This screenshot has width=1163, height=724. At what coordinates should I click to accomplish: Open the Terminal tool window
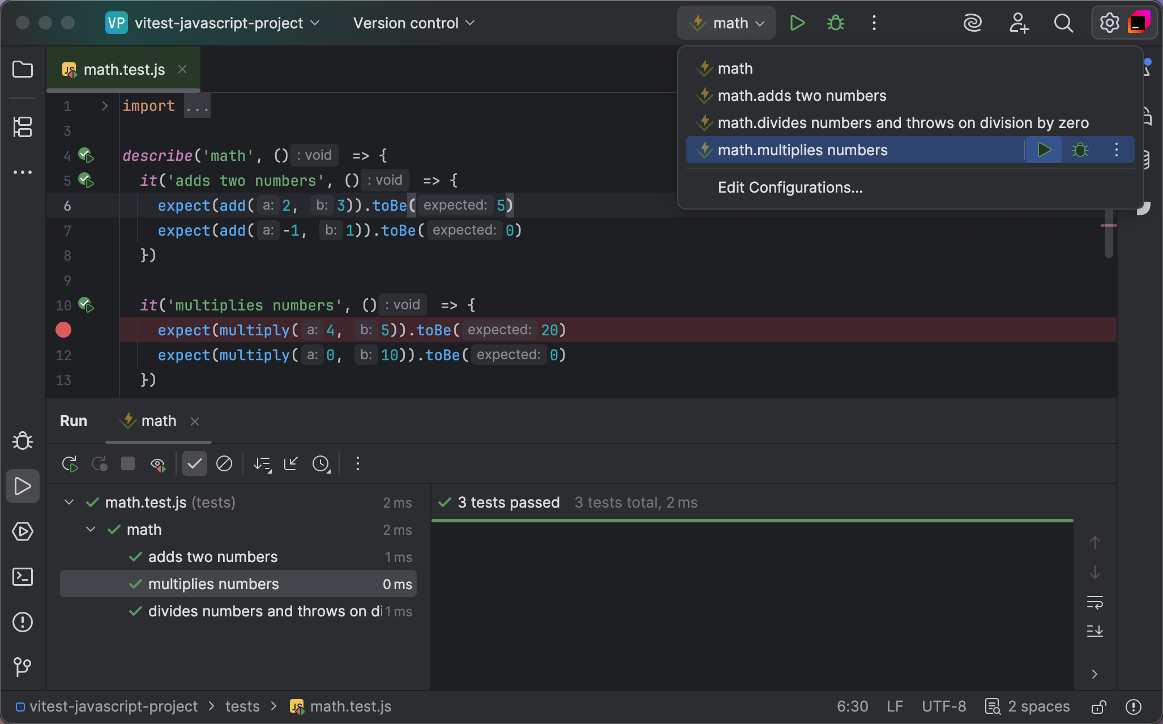pyautogui.click(x=23, y=576)
